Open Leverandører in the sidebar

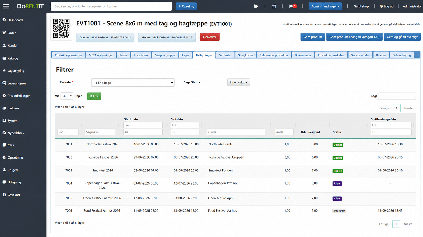click(x=17, y=83)
